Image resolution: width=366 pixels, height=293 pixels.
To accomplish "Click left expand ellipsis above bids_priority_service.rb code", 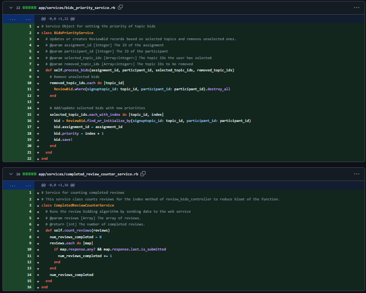I will pyautogui.click(x=12, y=19).
